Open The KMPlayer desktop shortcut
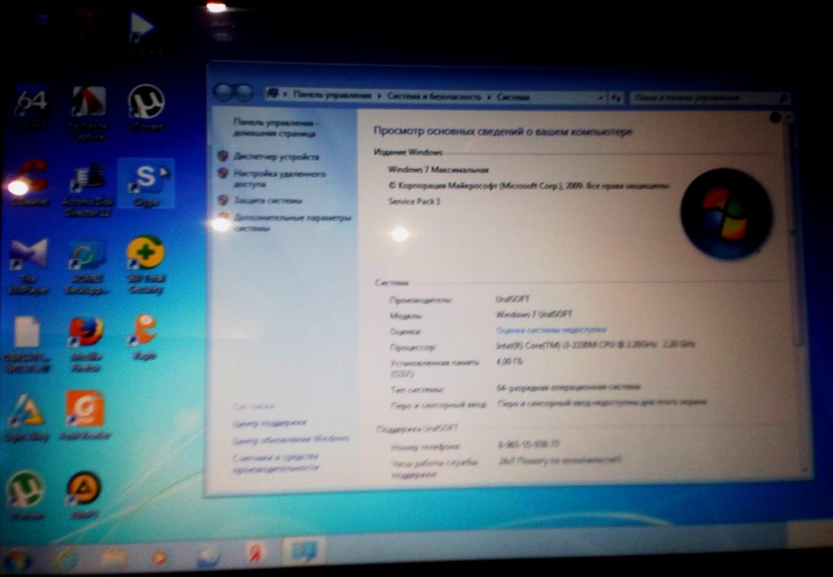Screen dimensions: 833x577 click(28, 266)
